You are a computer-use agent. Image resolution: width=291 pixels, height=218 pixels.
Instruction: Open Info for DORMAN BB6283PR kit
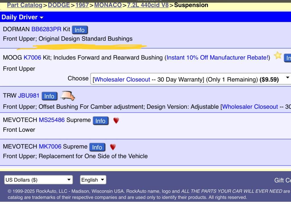pos(80,30)
